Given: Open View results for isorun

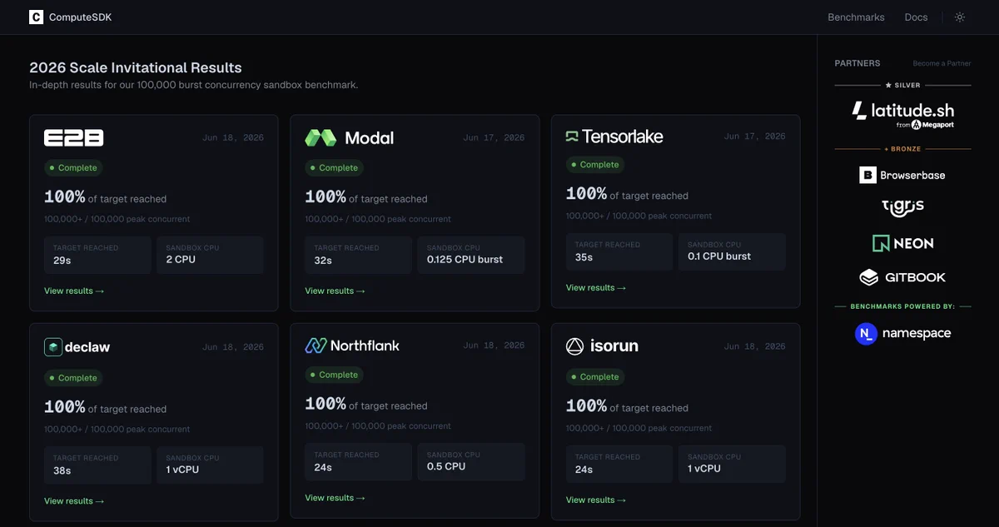Looking at the screenshot, I should coord(596,500).
